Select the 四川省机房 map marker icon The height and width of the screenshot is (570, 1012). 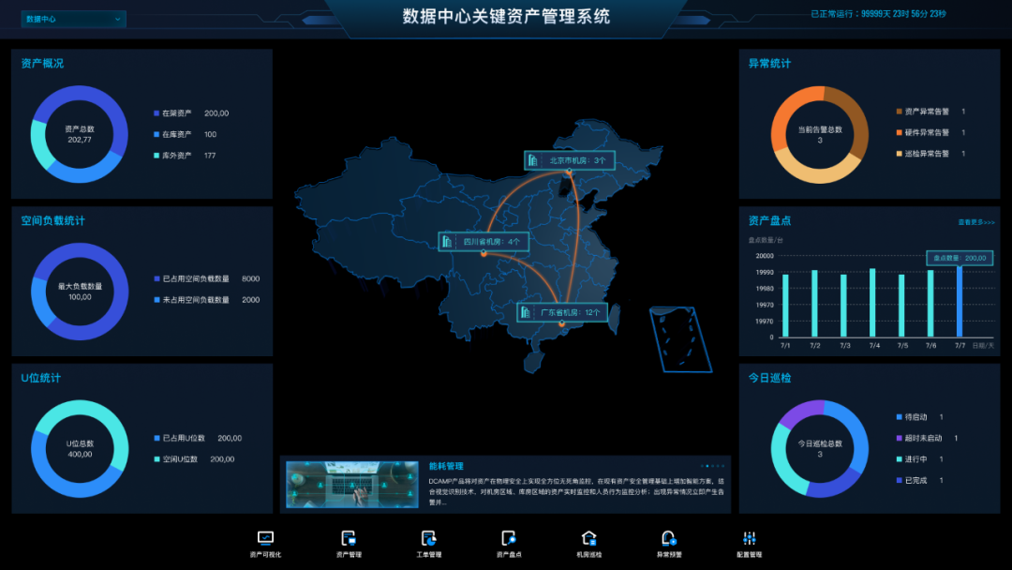click(x=448, y=241)
